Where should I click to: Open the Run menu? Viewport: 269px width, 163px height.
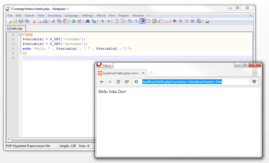112,15
